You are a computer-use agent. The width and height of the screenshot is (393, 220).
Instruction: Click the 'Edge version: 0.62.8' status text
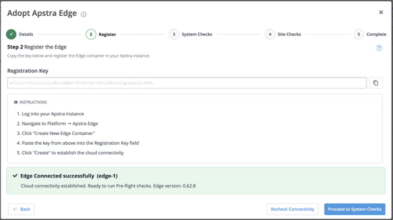(174, 186)
